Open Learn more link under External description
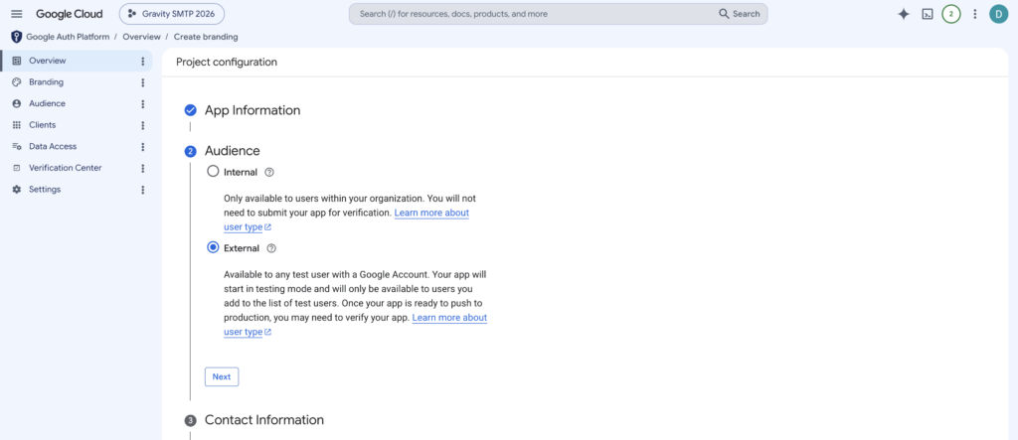Screen dimensions: 1018x440 tap(449, 318)
